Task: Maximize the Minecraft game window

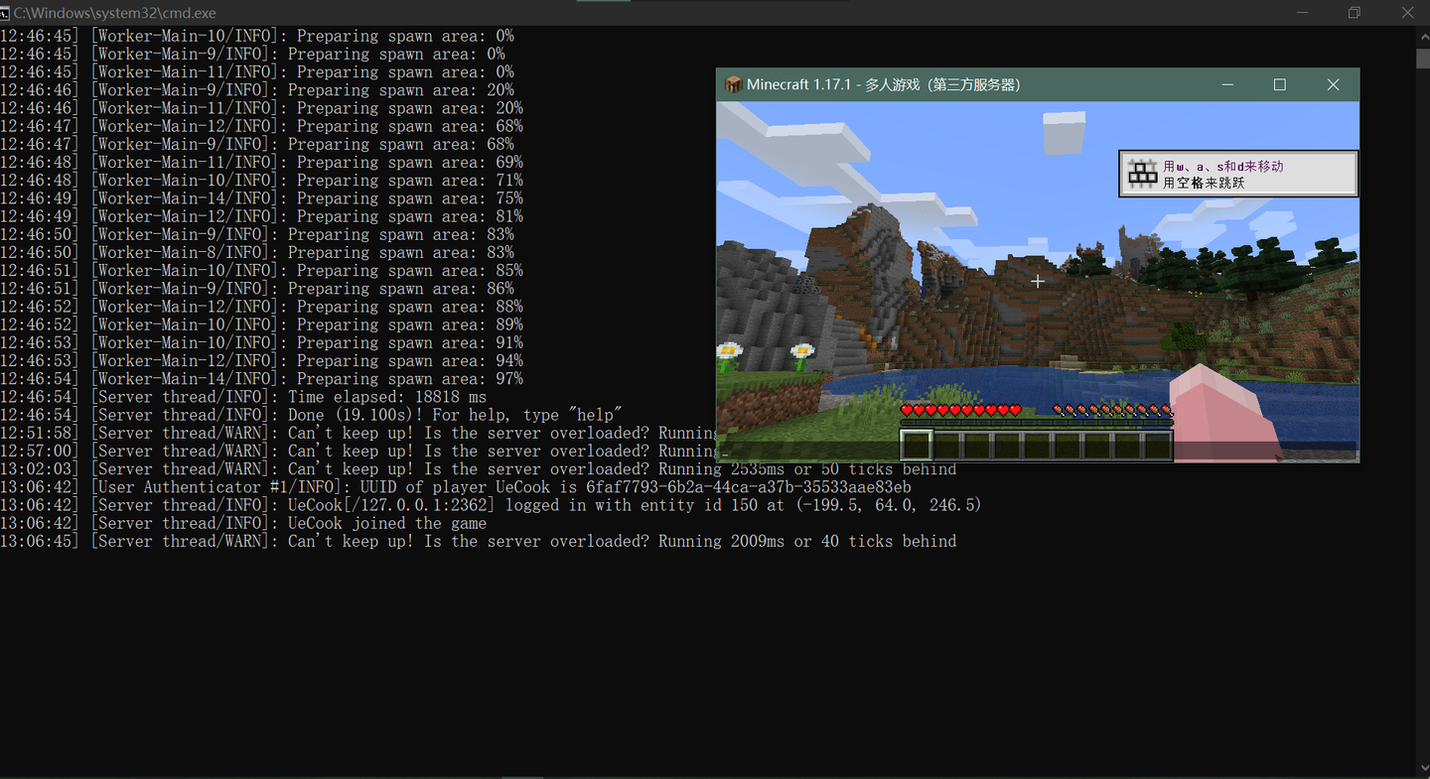Action: point(1279,84)
